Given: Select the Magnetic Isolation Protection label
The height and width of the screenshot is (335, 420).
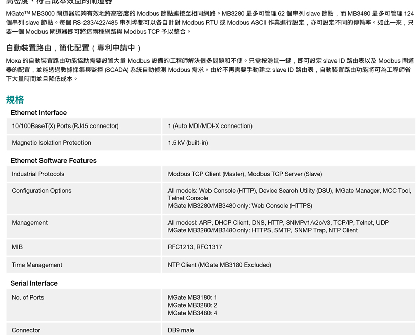Looking at the screenshot, I should tap(51, 143).
